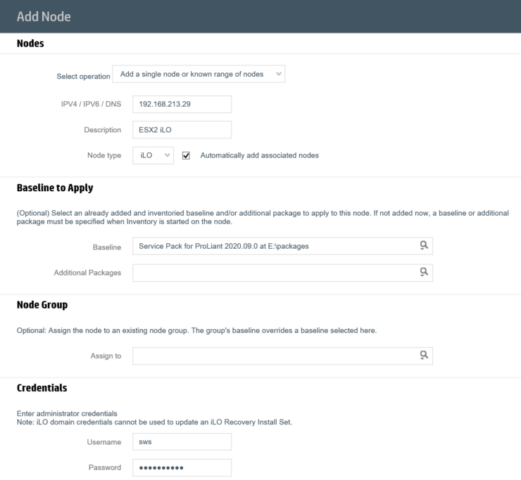521x480 pixels.
Task: Click into the Password field
Action: (x=182, y=468)
